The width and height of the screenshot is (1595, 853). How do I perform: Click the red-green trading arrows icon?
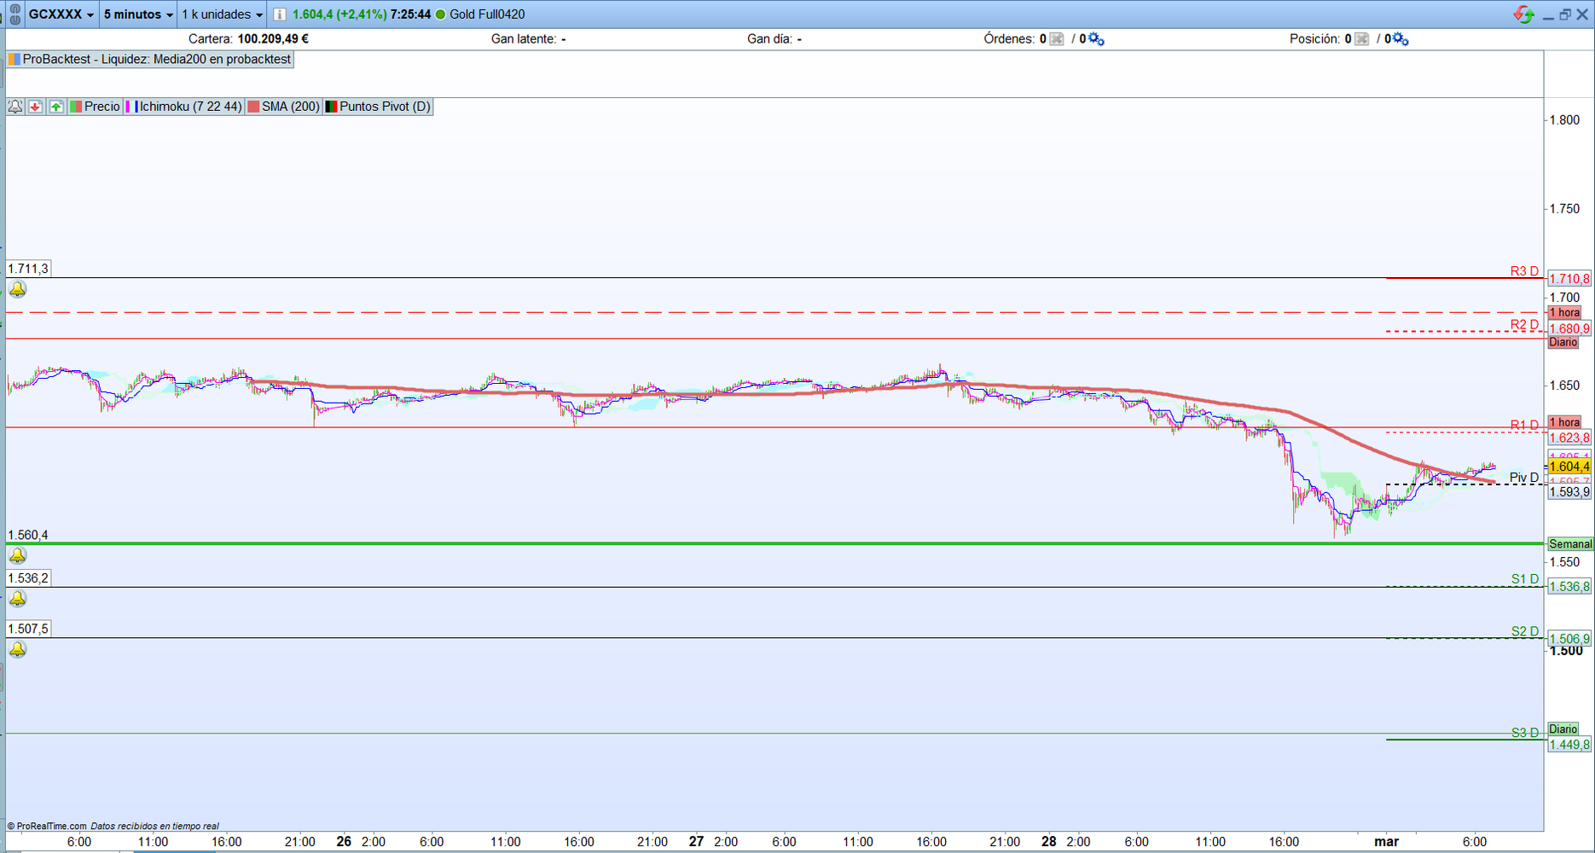tap(1523, 15)
